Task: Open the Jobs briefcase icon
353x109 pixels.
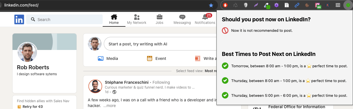Action: (x=159, y=19)
